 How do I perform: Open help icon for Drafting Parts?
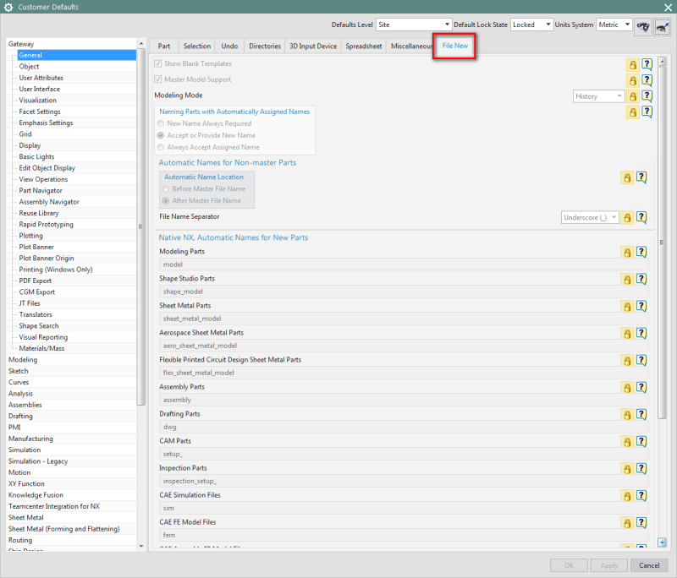641,415
